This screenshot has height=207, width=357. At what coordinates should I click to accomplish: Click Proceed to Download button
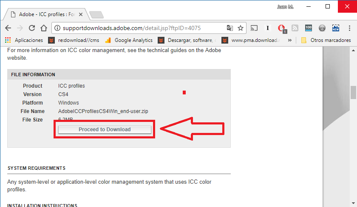[x=105, y=130]
